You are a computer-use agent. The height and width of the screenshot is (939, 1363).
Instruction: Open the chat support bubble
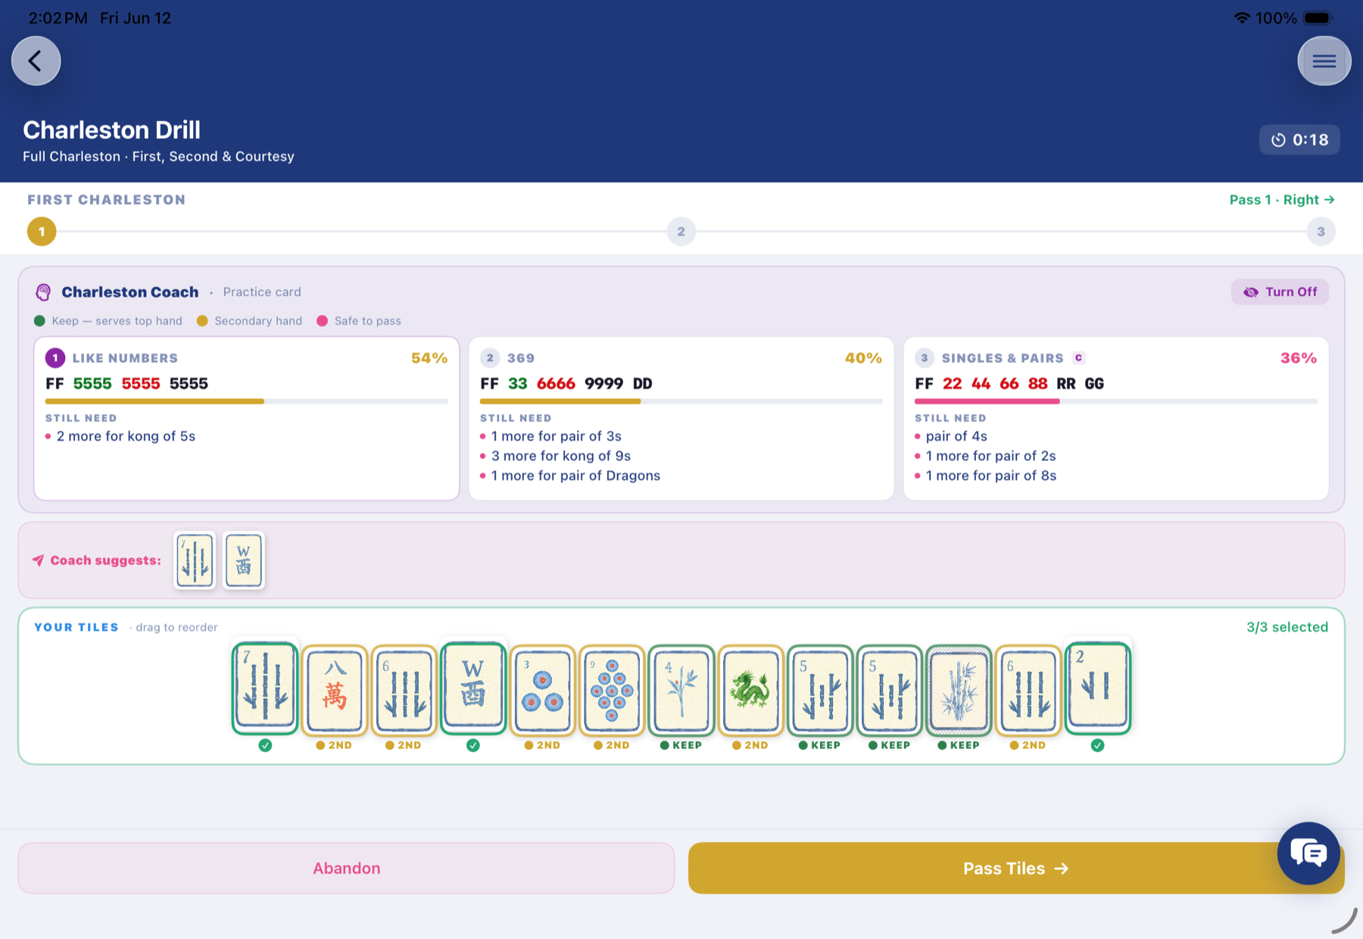point(1308,853)
